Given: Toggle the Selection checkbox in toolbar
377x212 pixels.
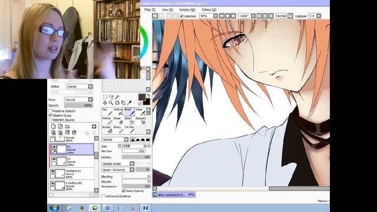Looking at the screenshot, I should point(181,16).
